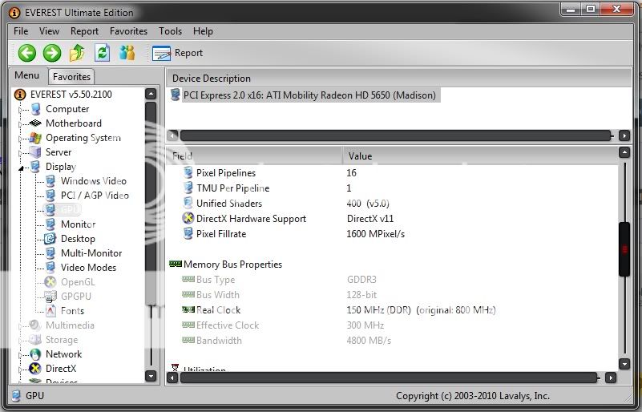Click right arrow of the device list scrollbar
The width and height of the screenshot is (642, 412).
pyautogui.click(x=624, y=135)
